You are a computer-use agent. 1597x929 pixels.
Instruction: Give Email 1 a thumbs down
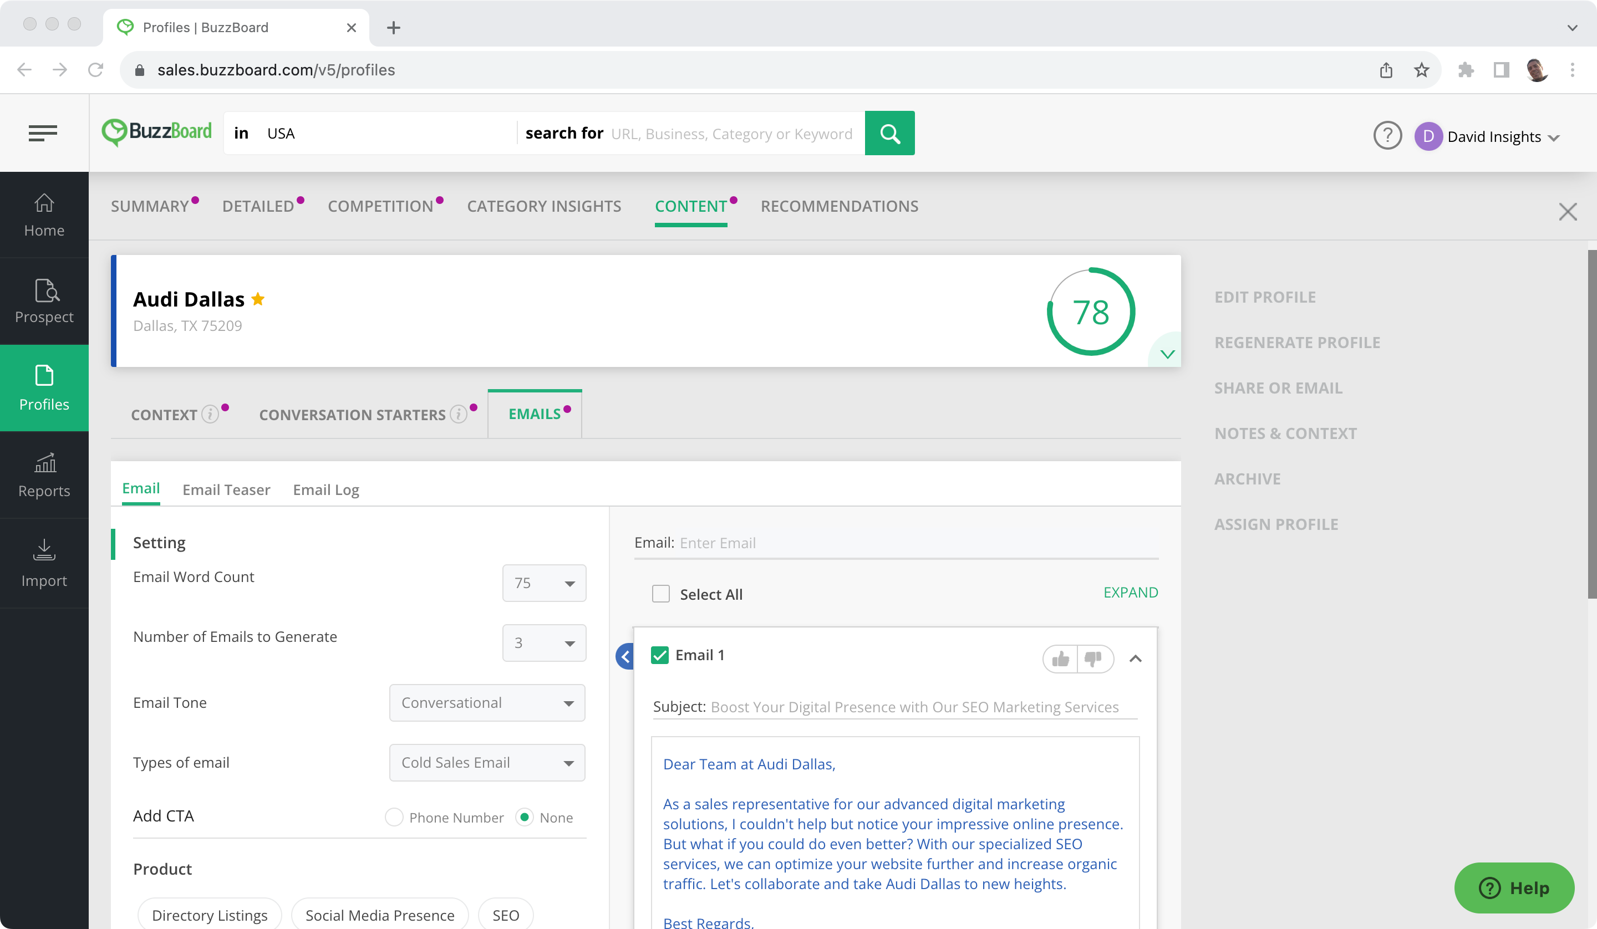point(1094,659)
